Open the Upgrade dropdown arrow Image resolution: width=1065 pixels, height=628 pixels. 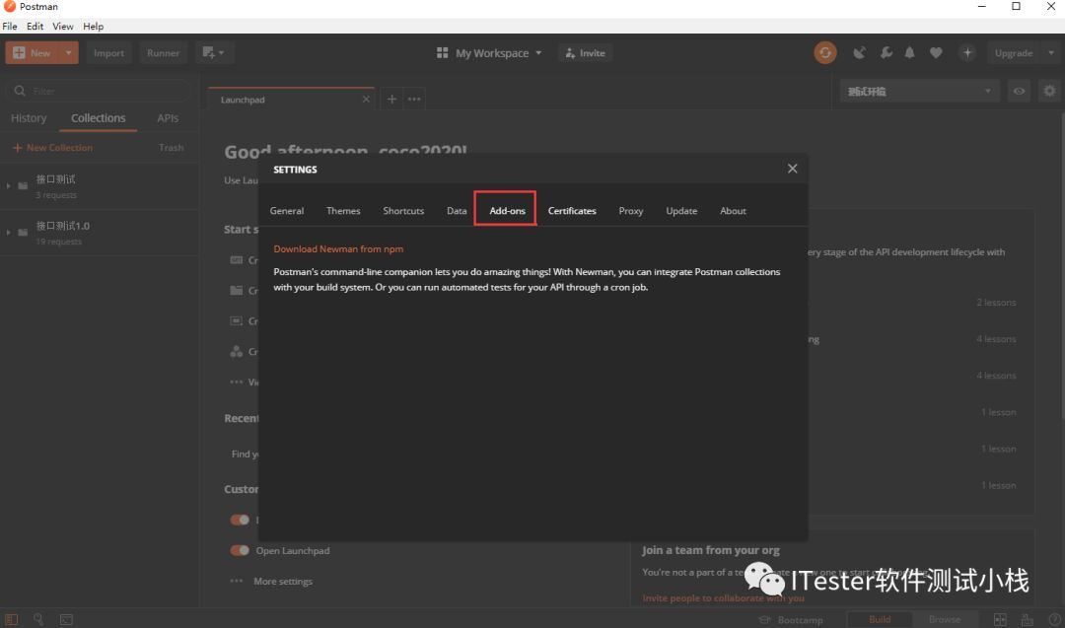(1051, 53)
